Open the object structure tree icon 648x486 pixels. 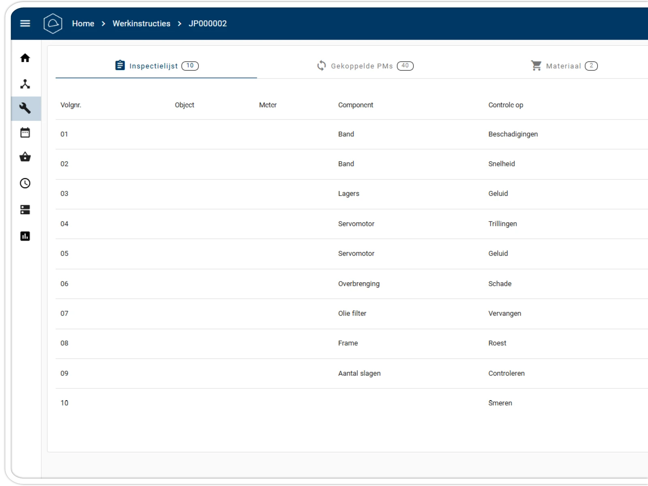tap(25, 84)
